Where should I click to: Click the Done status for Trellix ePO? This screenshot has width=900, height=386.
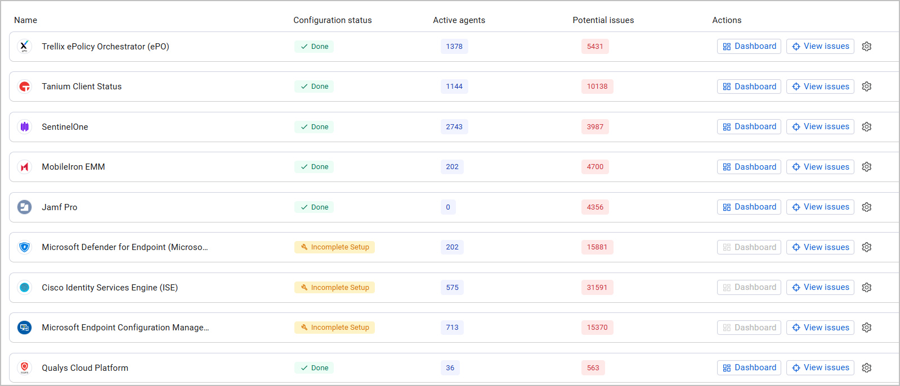click(x=314, y=47)
